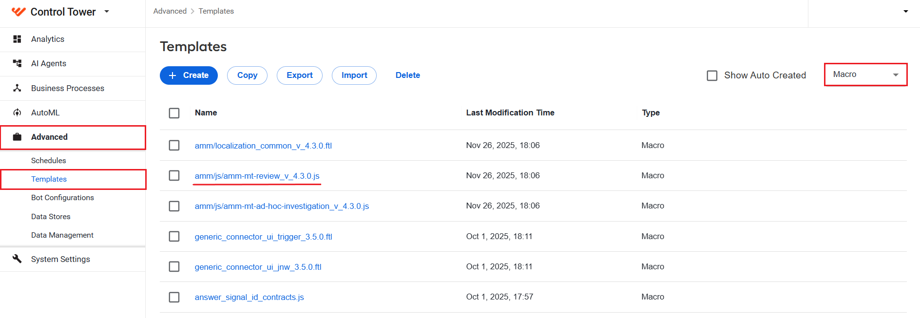
Task: Click the Control Tower logo icon
Action: pos(19,12)
